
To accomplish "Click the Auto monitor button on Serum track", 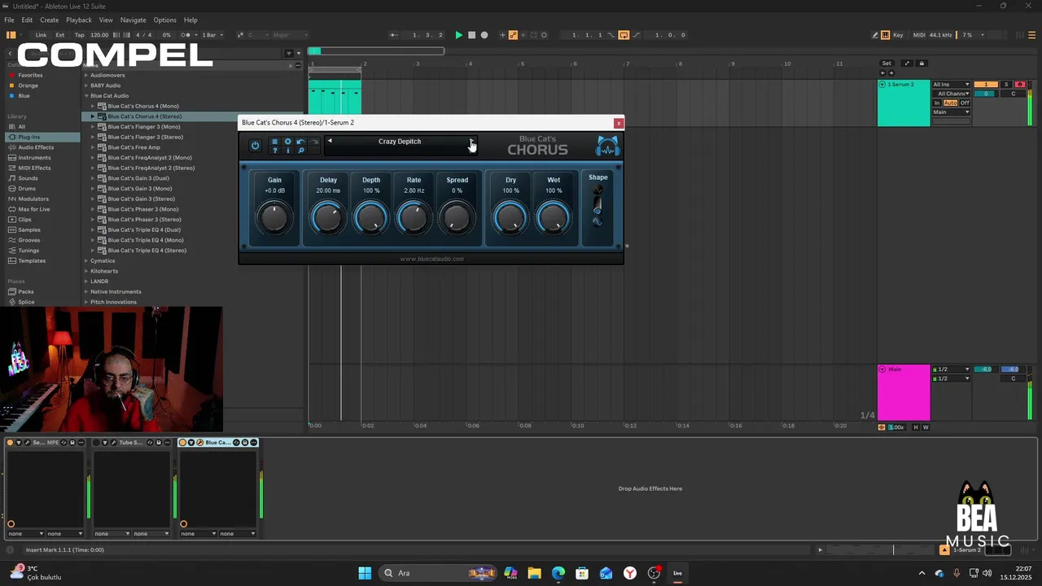I will tap(950, 103).
